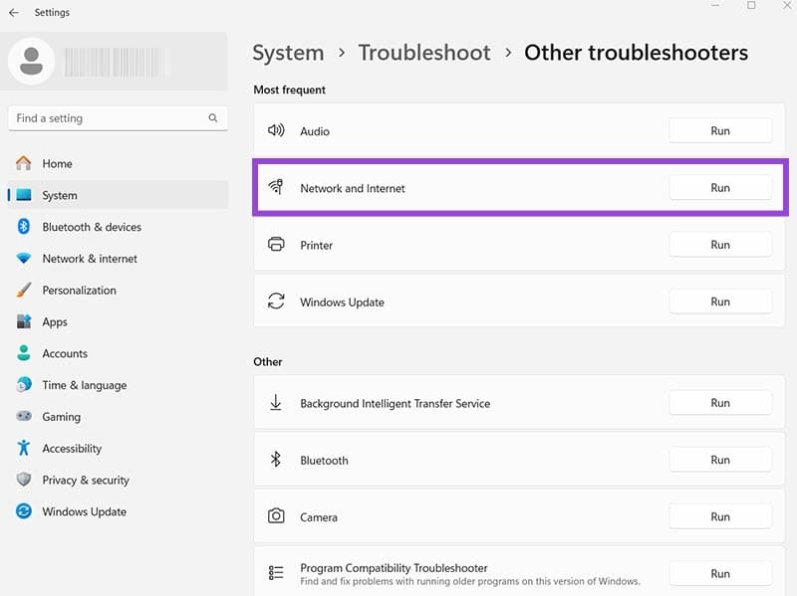Open Personalization settings

pyautogui.click(x=118, y=290)
